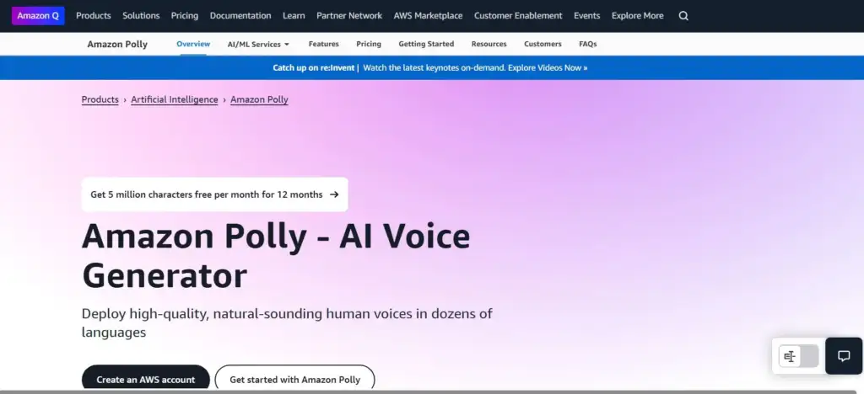864x394 pixels.
Task: Select the Customers tab
Action: [x=543, y=44]
